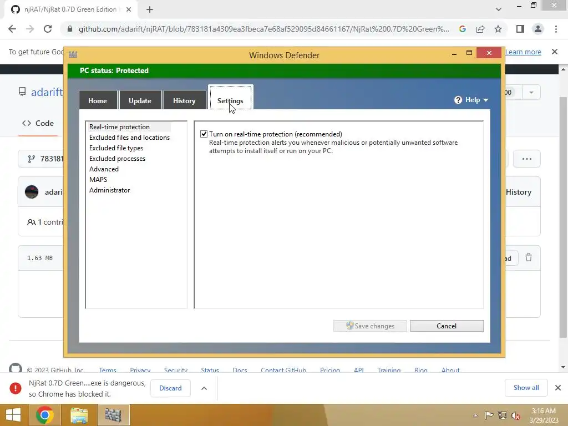Switch to the Update tab
Screen dimensions: 568x426
140,100
